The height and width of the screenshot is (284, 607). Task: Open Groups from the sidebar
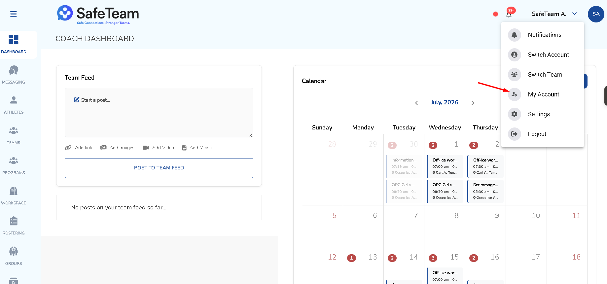click(x=14, y=256)
